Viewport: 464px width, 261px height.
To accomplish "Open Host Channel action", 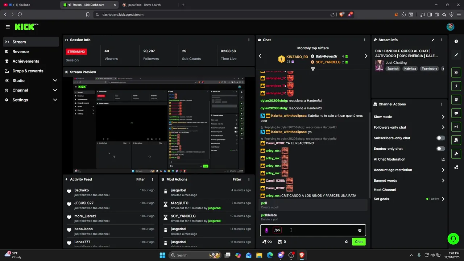I will [x=385, y=190].
